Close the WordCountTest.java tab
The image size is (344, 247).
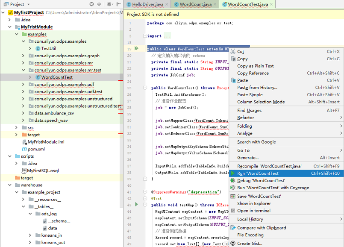click(x=272, y=4)
